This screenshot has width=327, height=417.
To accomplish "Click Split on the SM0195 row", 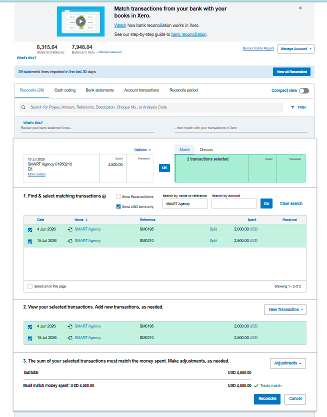I will [213, 229].
